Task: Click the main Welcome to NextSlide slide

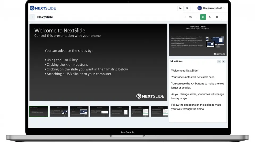Action: click(98, 62)
